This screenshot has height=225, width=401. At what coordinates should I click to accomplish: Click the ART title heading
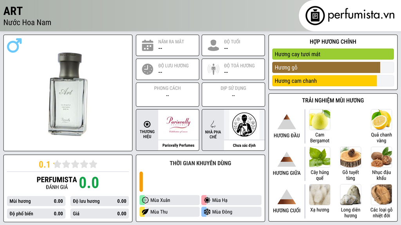click(x=13, y=11)
